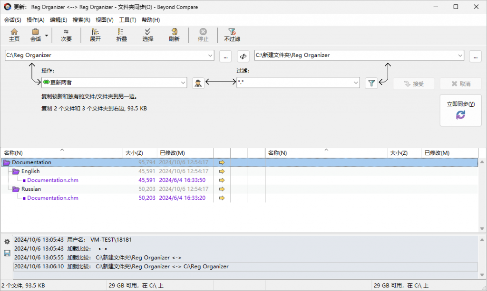The image size is (487, 291).
Task: Click the 不过滤 no filter toolbar icon
Action: (232, 35)
